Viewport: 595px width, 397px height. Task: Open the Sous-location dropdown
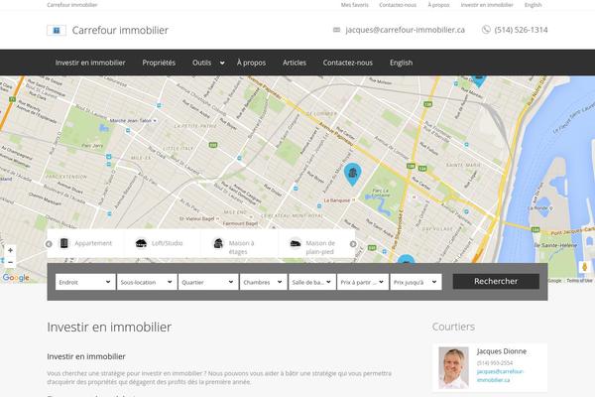click(x=147, y=282)
